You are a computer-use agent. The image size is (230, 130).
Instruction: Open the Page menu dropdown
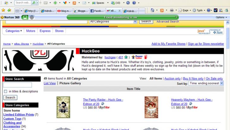(x=185, y=10)
